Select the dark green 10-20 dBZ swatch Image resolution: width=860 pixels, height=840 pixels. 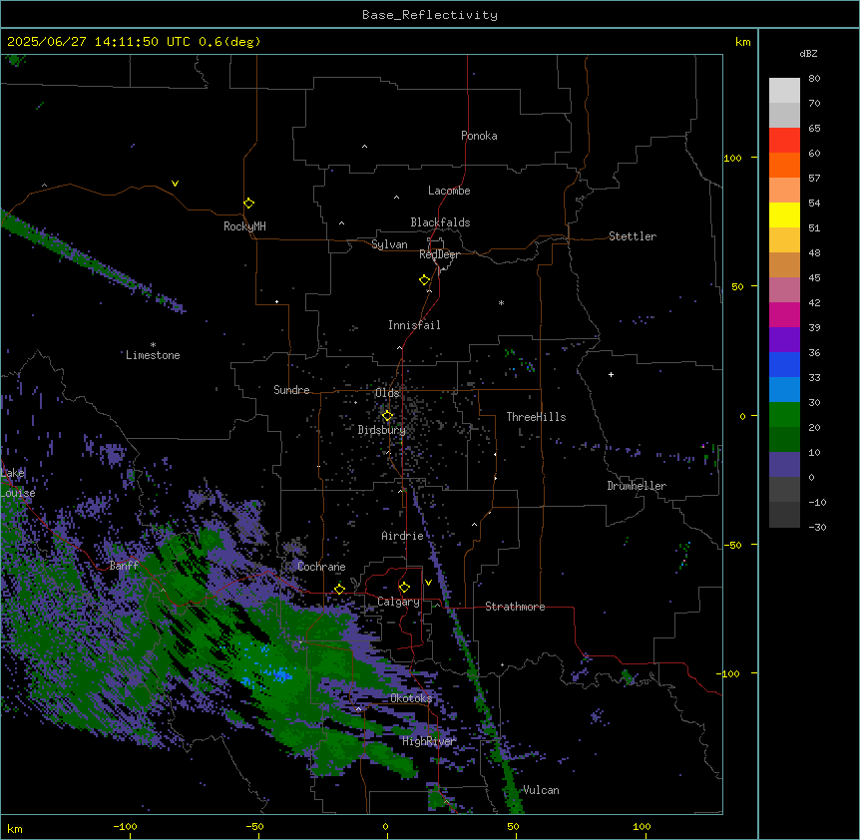pyautogui.click(x=784, y=440)
